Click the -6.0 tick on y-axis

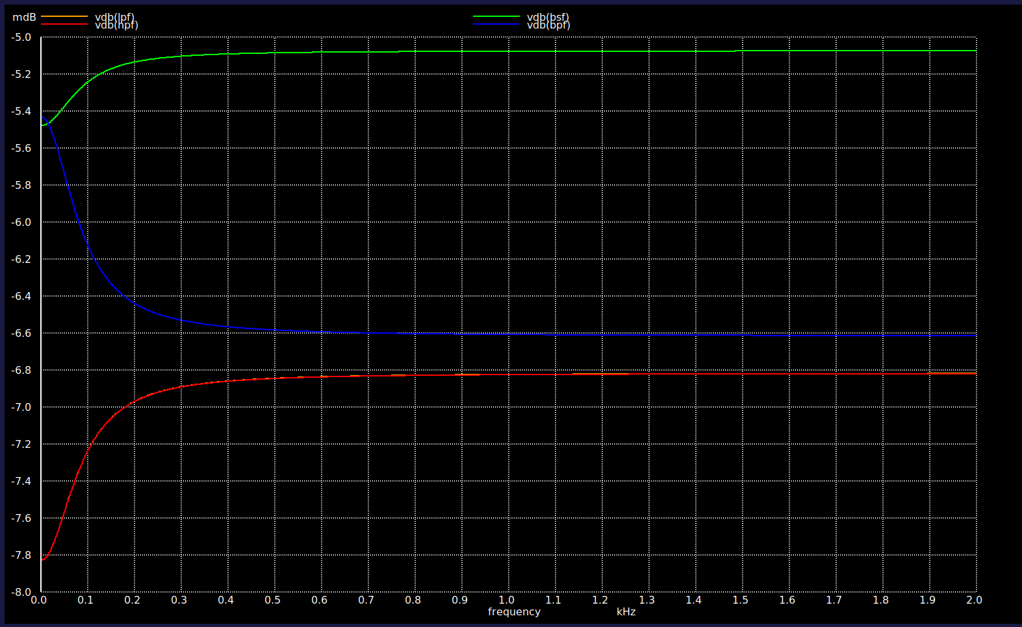click(21, 222)
